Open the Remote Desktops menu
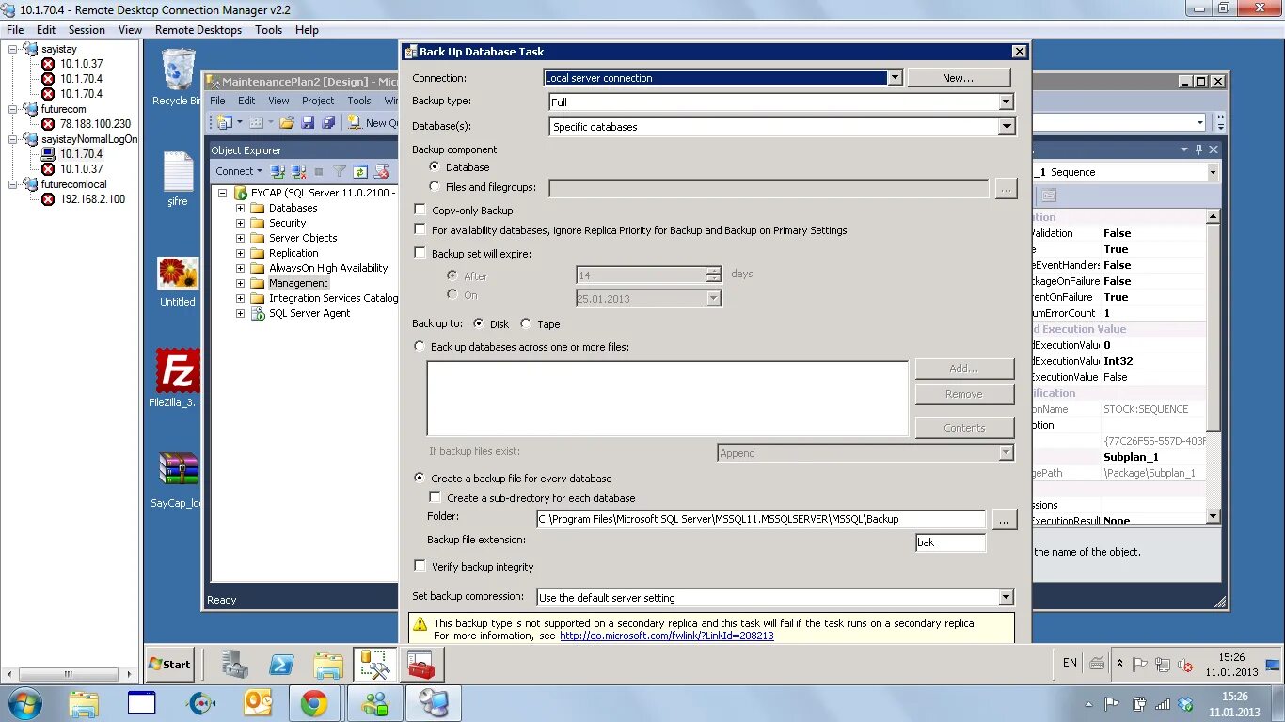The width and height of the screenshot is (1285, 722). pos(198,30)
